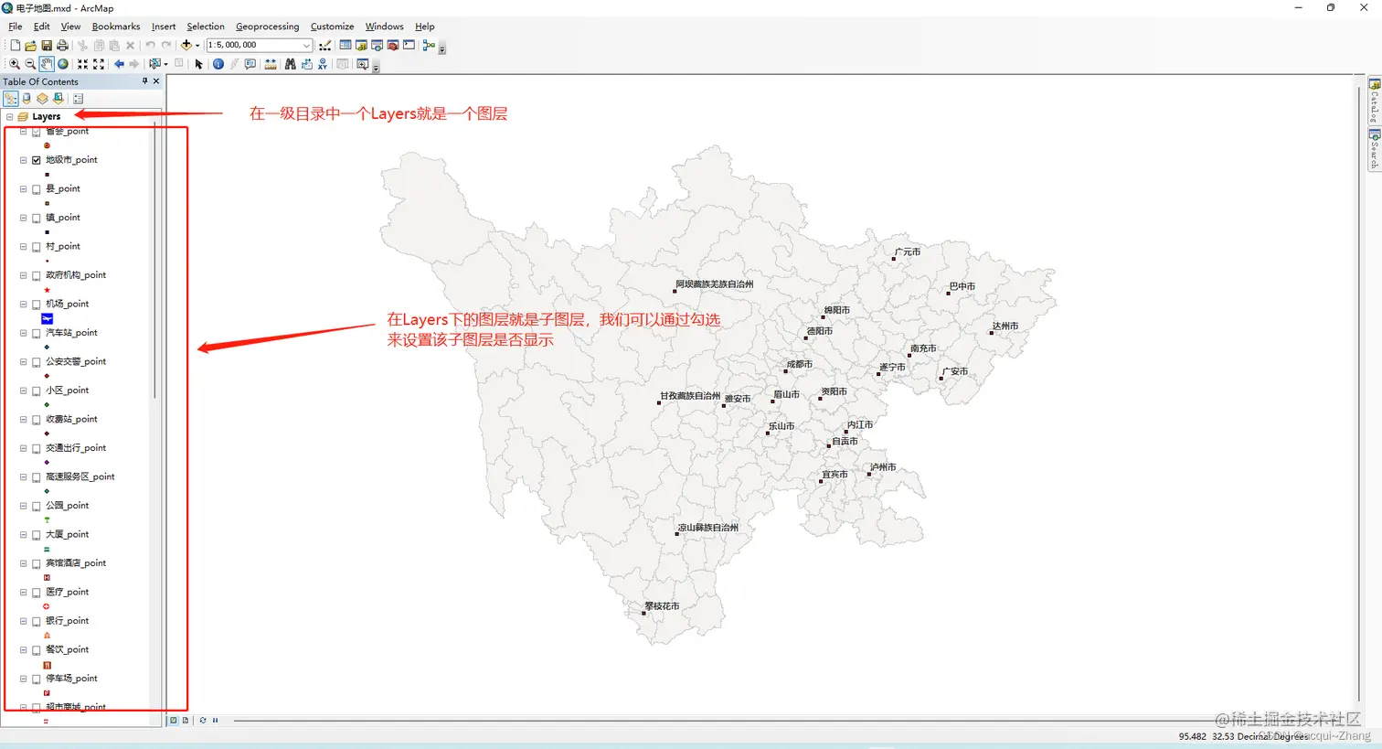Open the Selection menu
Viewport: 1382px width, 749px height.
pos(206,27)
